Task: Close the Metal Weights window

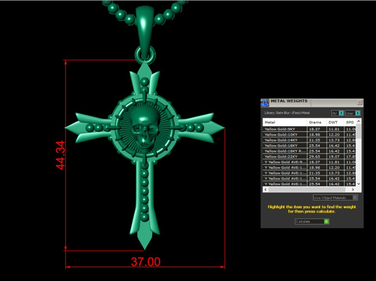Action: [360, 102]
